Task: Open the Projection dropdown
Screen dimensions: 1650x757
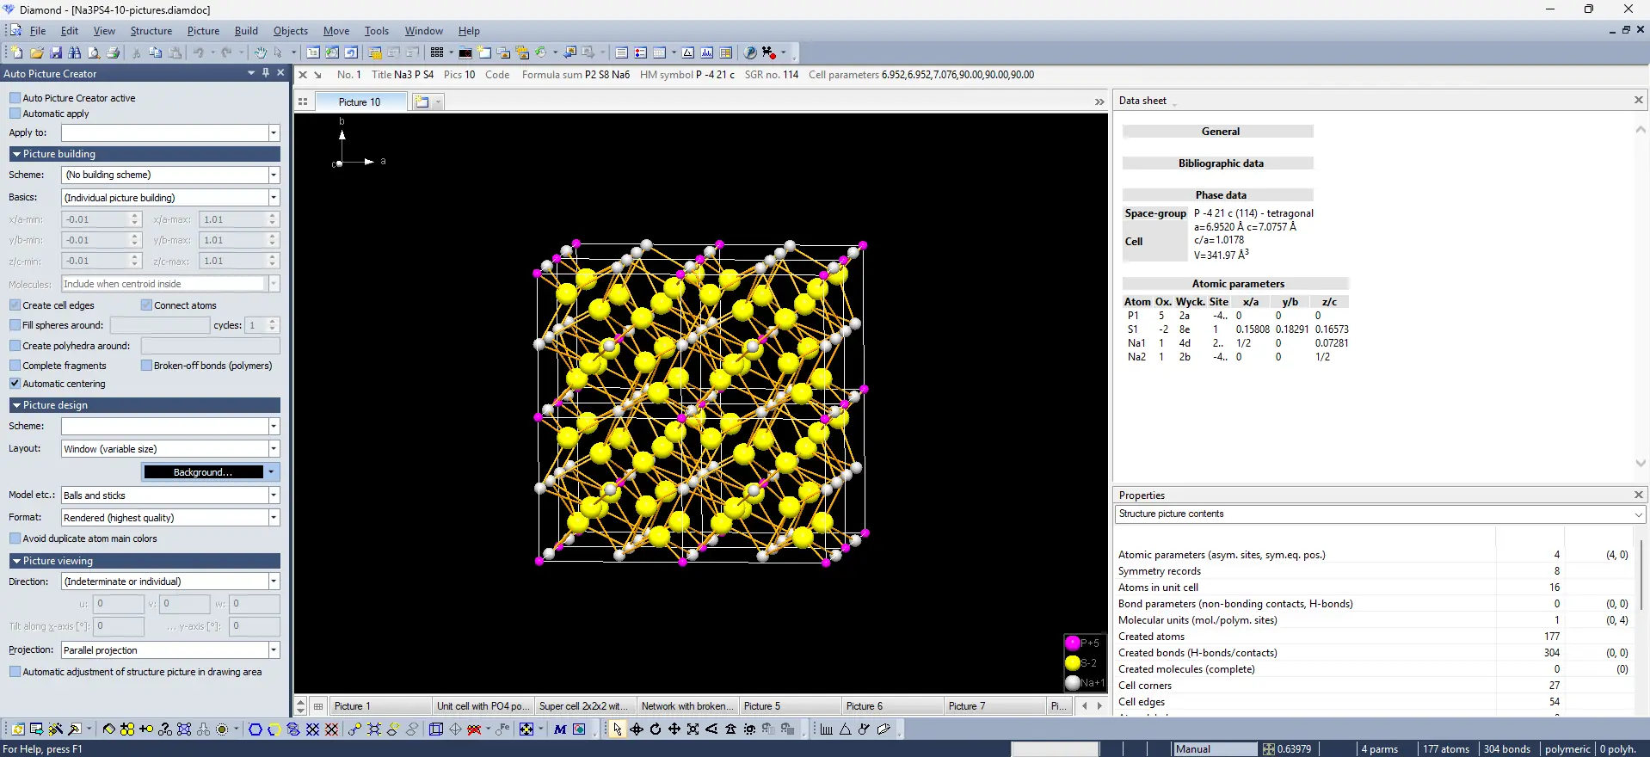Action: [x=274, y=650]
